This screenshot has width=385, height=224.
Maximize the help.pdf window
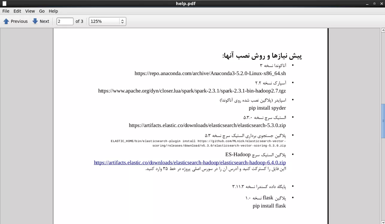pyautogui.click(x=374, y=4)
